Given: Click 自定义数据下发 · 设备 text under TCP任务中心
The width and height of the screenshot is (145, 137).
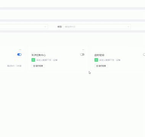Looking at the screenshot, I should coord(47,60).
